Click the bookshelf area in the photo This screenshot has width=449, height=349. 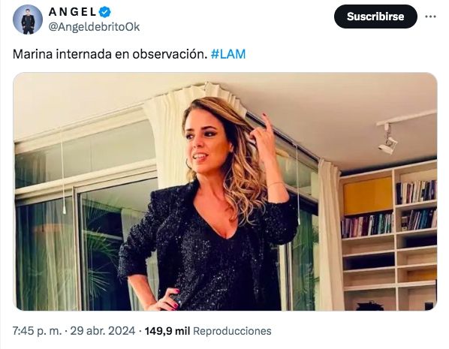(x=389, y=236)
